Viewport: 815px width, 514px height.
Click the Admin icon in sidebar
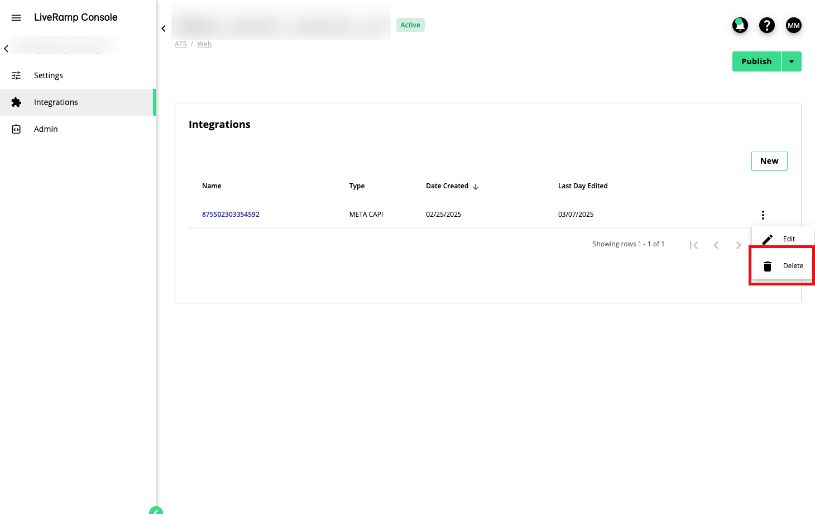point(16,129)
